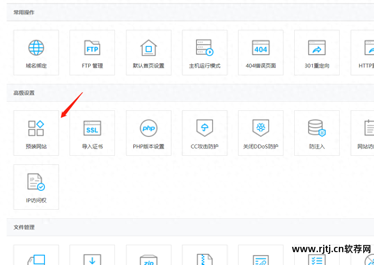This screenshot has width=374, height=265.
Task: Open 防注入 database shield card
Action: coord(317,133)
